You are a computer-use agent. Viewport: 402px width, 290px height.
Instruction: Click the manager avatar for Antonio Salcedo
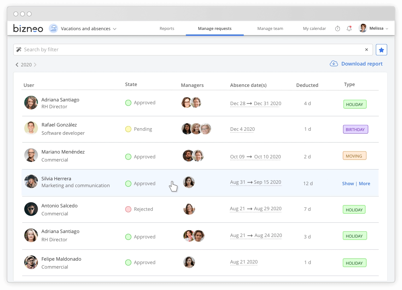click(189, 209)
